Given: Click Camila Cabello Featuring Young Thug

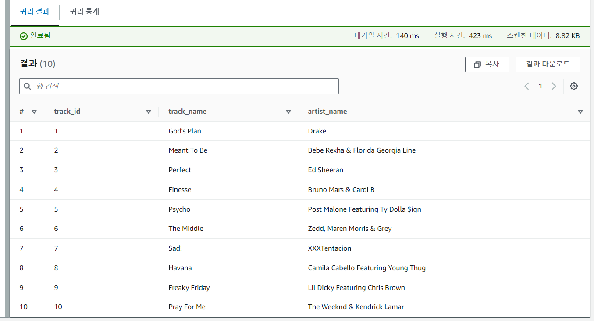Looking at the screenshot, I should coord(367,268).
